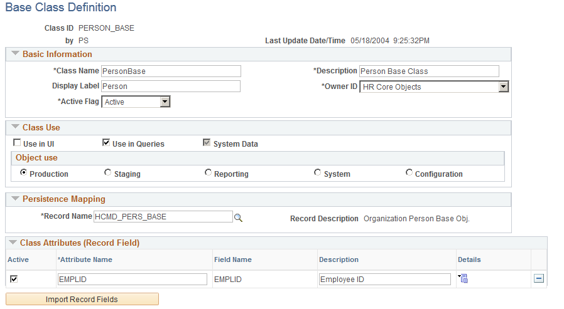Select the Staging object use option

click(x=107, y=172)
